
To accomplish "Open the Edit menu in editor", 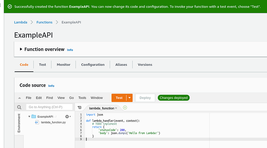I will point(39,98).
